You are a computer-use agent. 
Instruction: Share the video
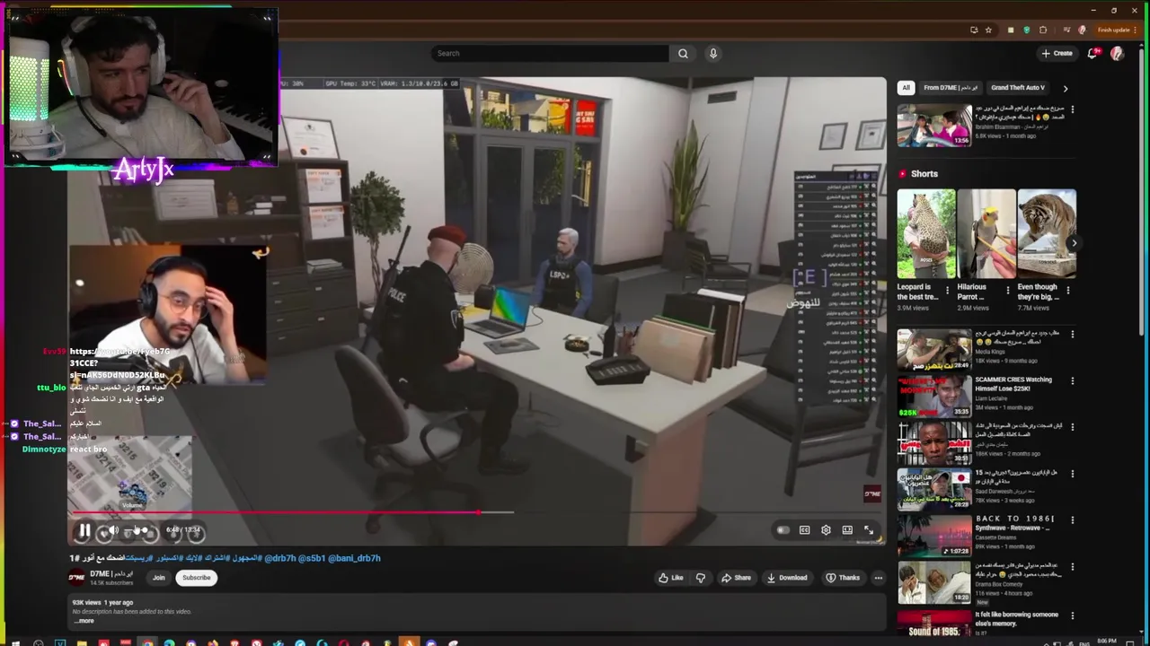(736, 578)
